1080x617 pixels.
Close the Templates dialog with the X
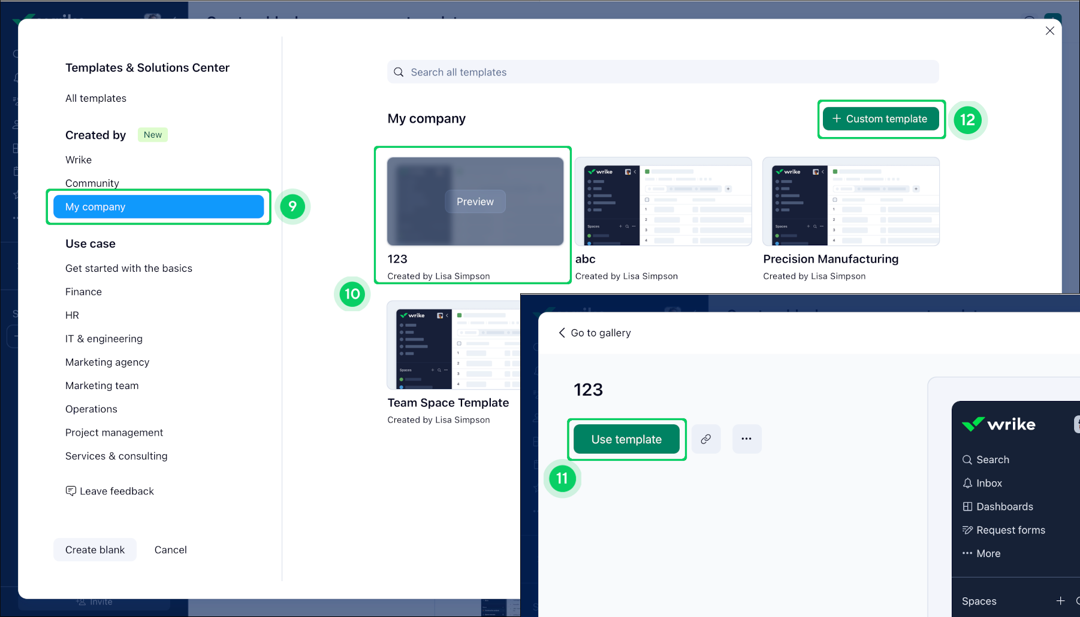point(1049,31)
